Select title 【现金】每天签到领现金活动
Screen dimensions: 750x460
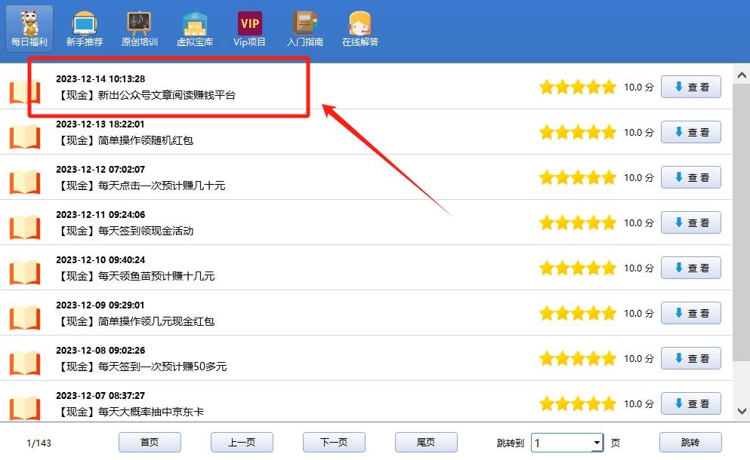(x=125, y=231)
